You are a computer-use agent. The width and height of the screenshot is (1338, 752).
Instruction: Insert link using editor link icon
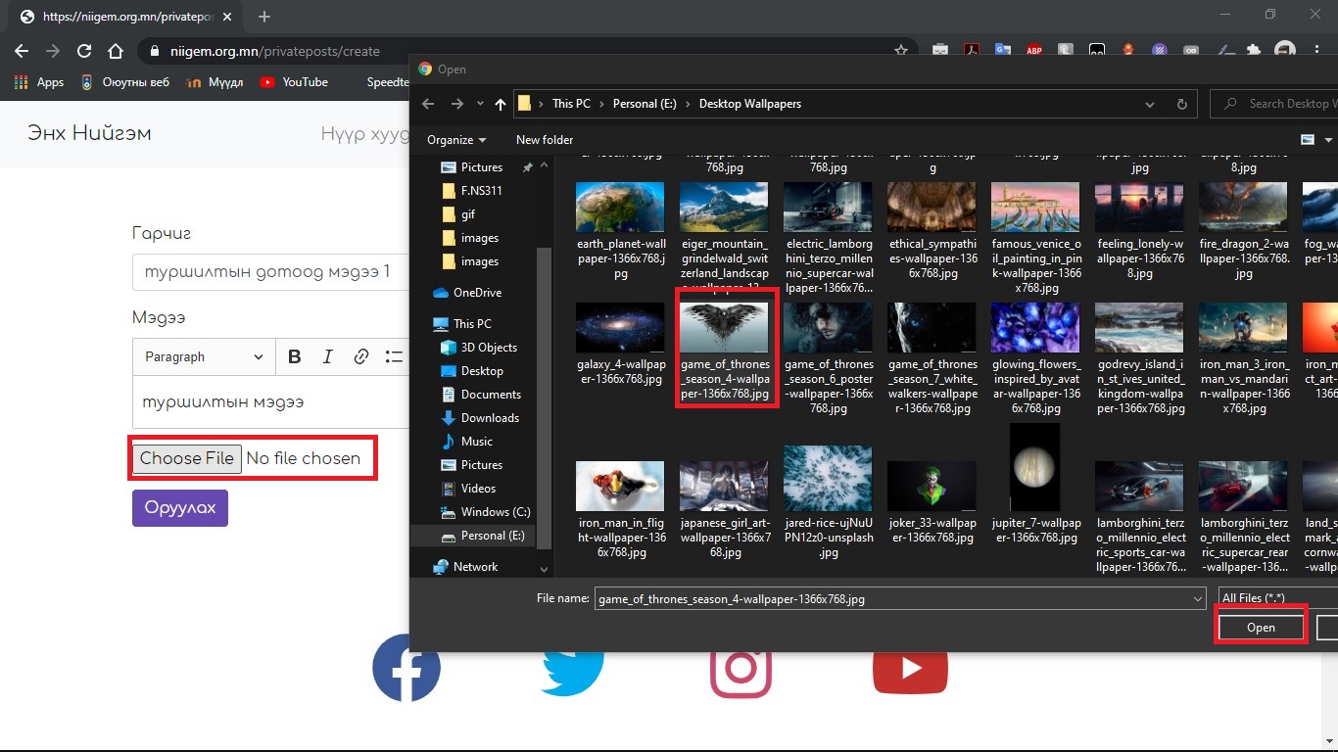pyautogui.click(x=361, y=357)
